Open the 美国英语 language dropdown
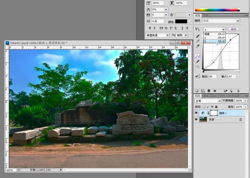250x178 pixels. [x=157, y=35]
